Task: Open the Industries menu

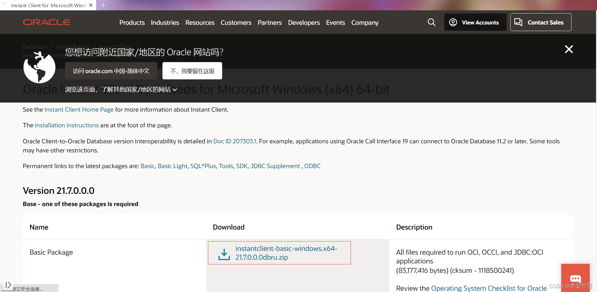Action: click(165, 23)
